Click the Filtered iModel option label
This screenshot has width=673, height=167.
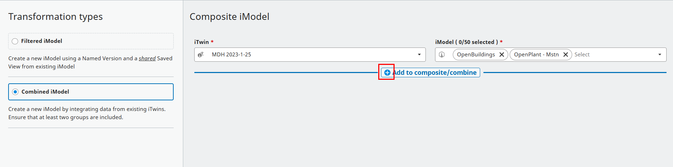click(42, 41)
